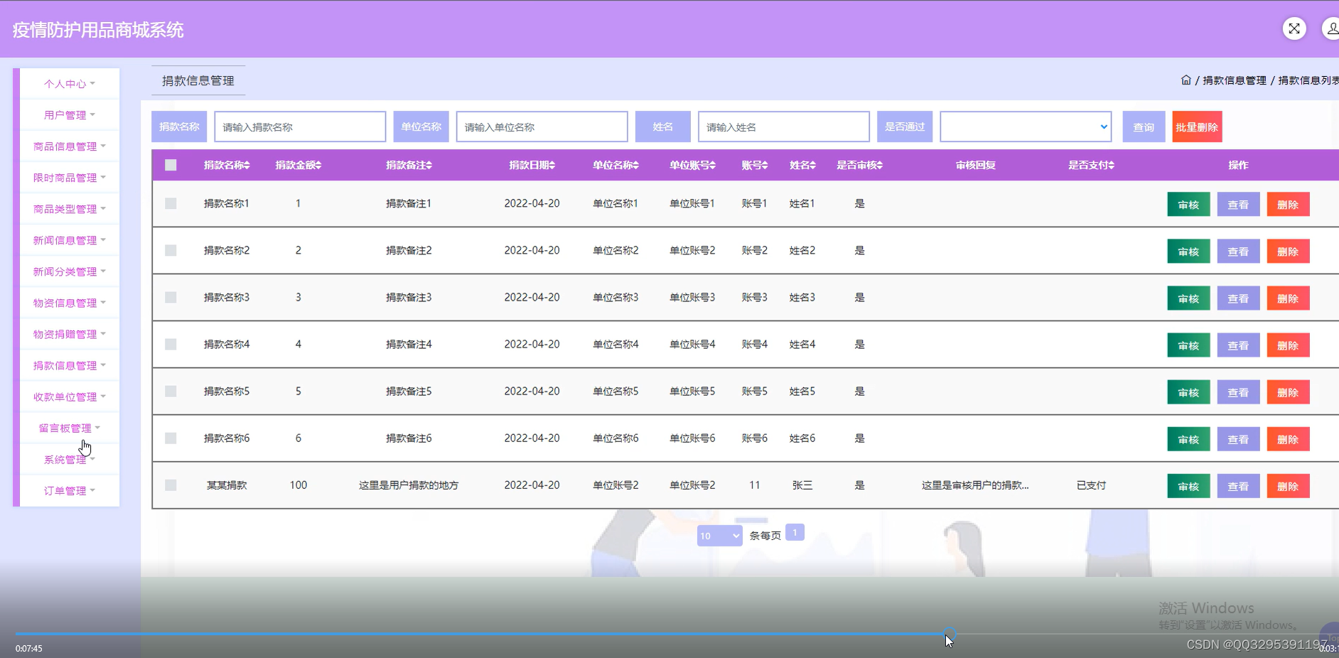Sort table by 单位账号 column header

[x=692, y=165]
